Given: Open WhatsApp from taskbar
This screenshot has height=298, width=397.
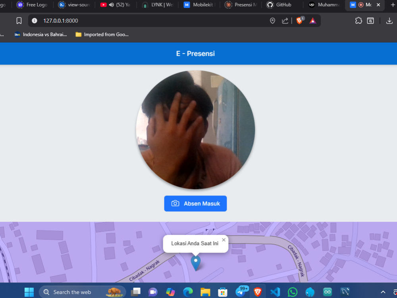Looking at the screenshot, I should click(x=293, y=292).
